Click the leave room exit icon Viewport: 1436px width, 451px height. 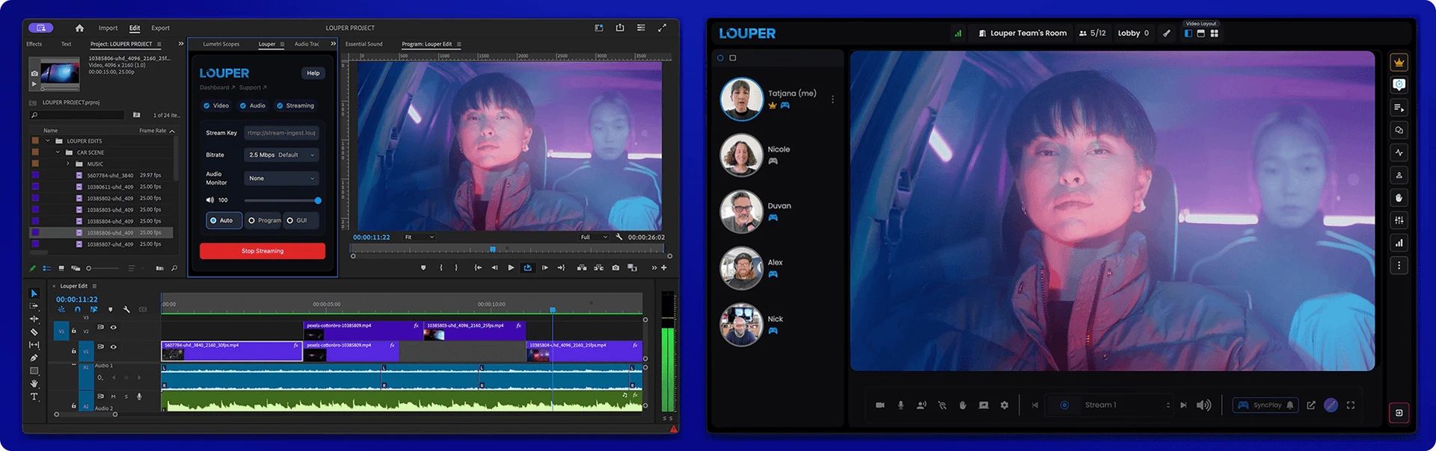point(1399,413)
